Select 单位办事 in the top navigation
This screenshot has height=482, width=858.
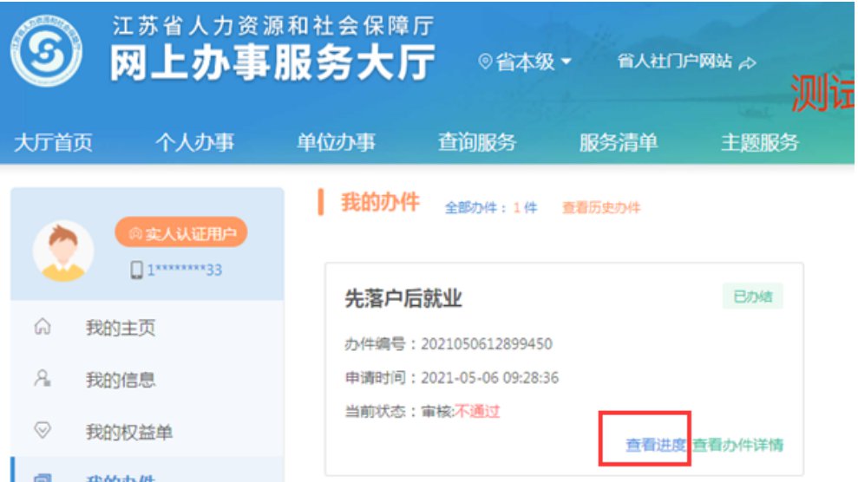click(336, 142)
